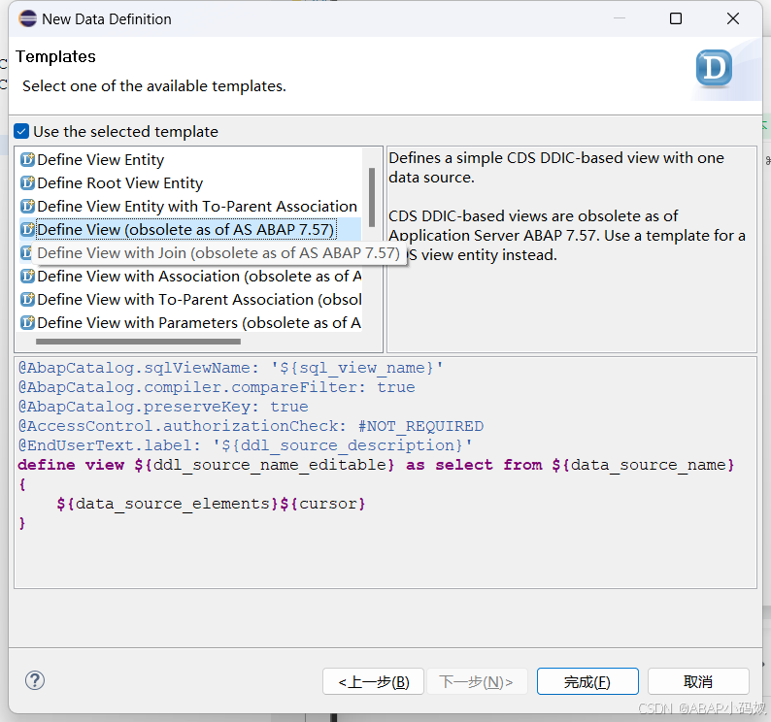Click the icon of the selected Define View template
Viewport: 771px width, 722px height.
pyautogui.click(x=27, y=230)
